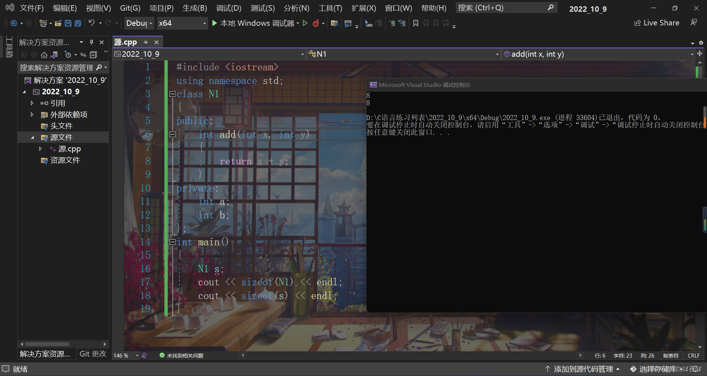The image size is (707, 376).
Task: Switch to the Git 更改 tab
Action: tap(93, 354)
